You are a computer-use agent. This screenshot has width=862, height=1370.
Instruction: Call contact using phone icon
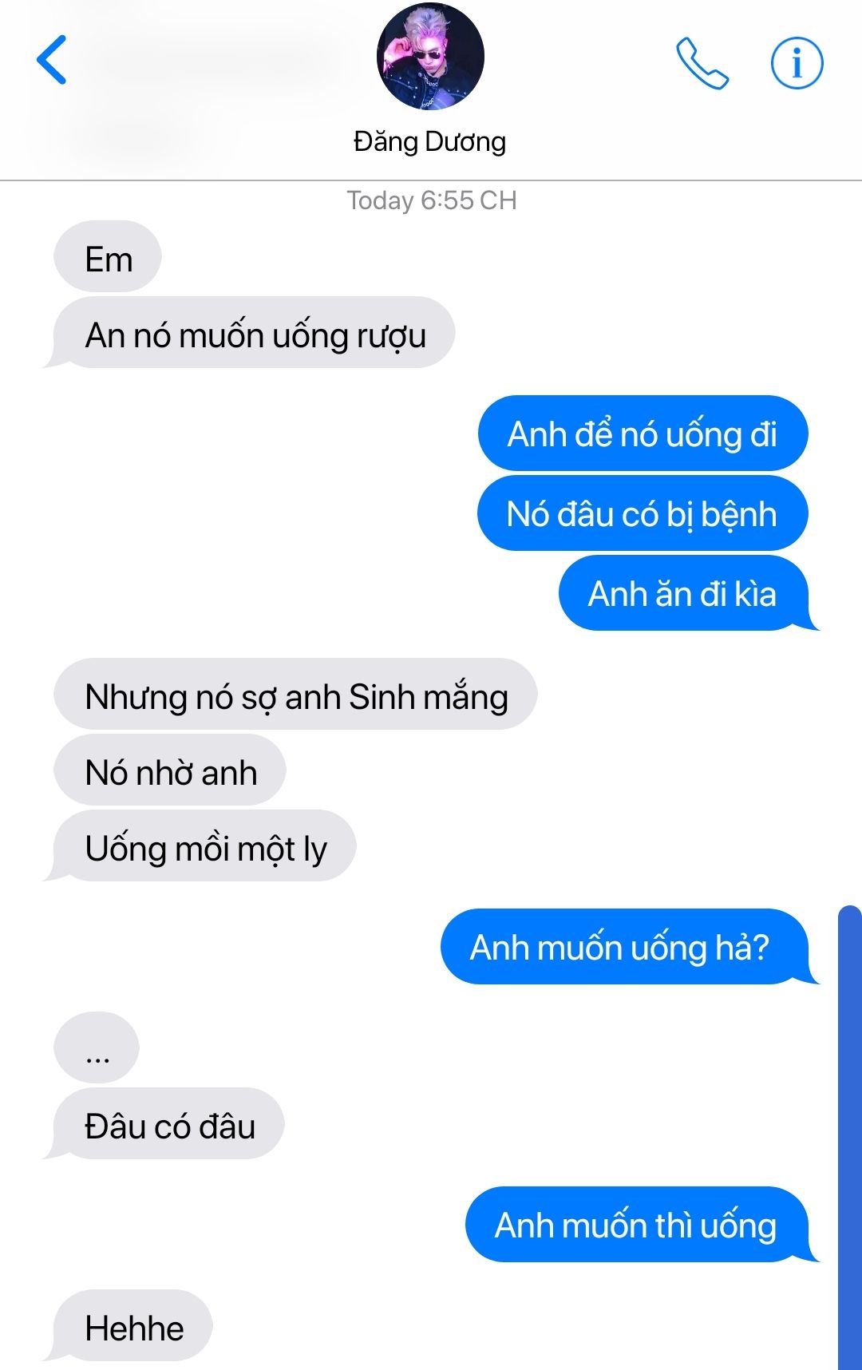[702, 62]
